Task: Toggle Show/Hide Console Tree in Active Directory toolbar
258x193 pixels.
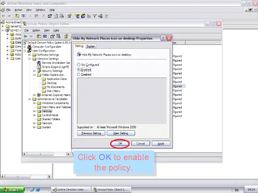Action: point(23,16)
